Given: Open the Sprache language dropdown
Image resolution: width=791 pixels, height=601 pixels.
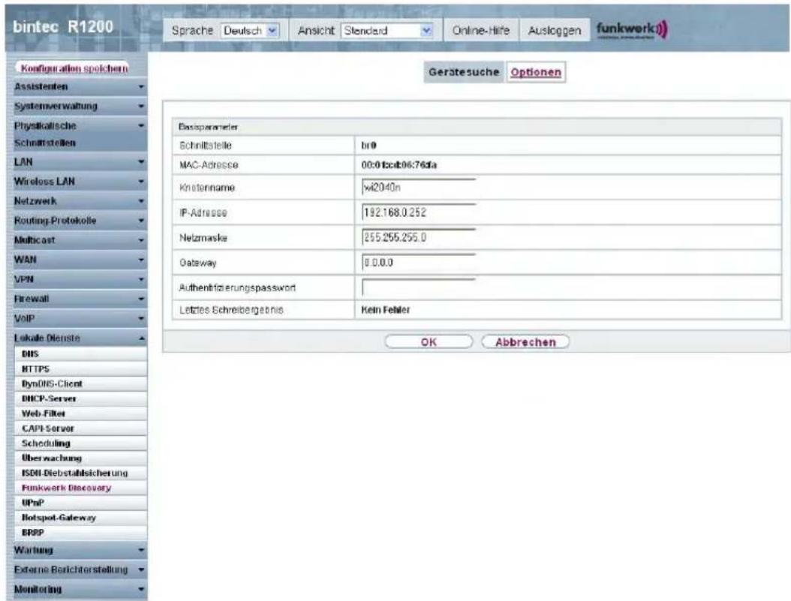Looking at the screenshot, I should 250,31.
